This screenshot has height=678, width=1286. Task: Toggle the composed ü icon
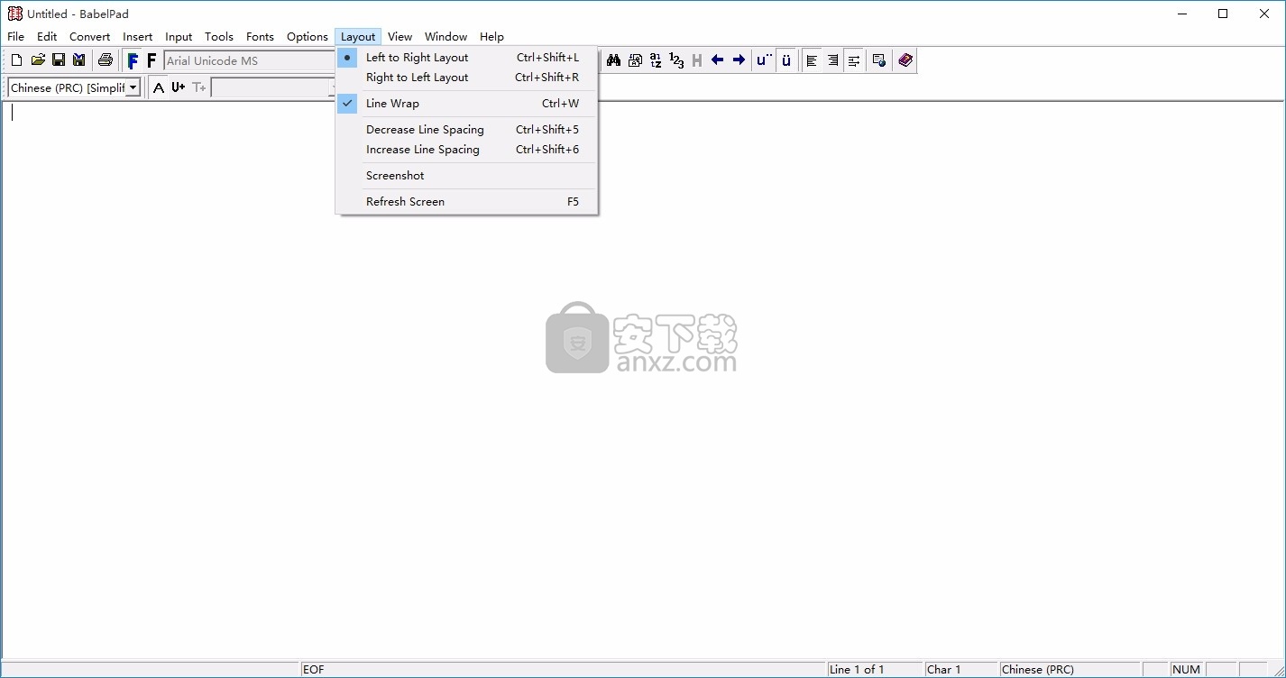coord(786,60)
